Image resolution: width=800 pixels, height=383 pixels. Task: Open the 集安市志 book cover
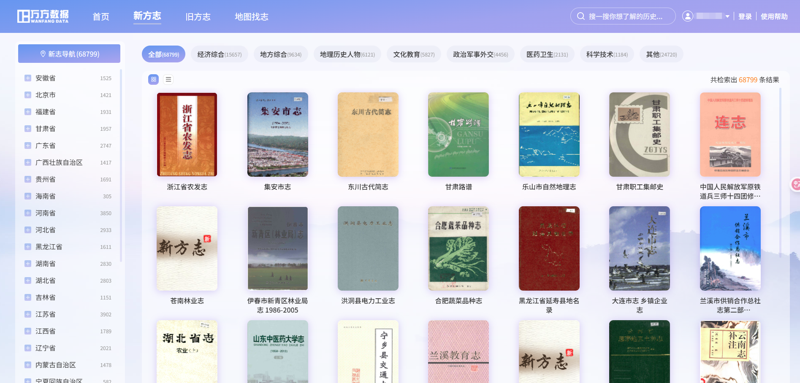(x=277, y=135)
